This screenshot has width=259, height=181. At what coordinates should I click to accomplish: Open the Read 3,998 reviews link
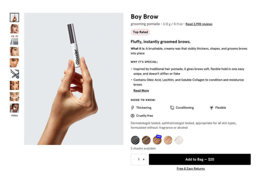pos(199,24)
